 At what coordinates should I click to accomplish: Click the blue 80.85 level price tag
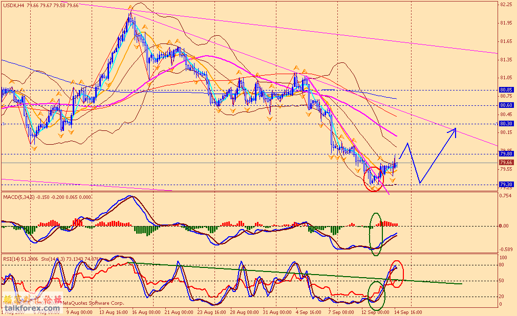click(x=506, y=90)
